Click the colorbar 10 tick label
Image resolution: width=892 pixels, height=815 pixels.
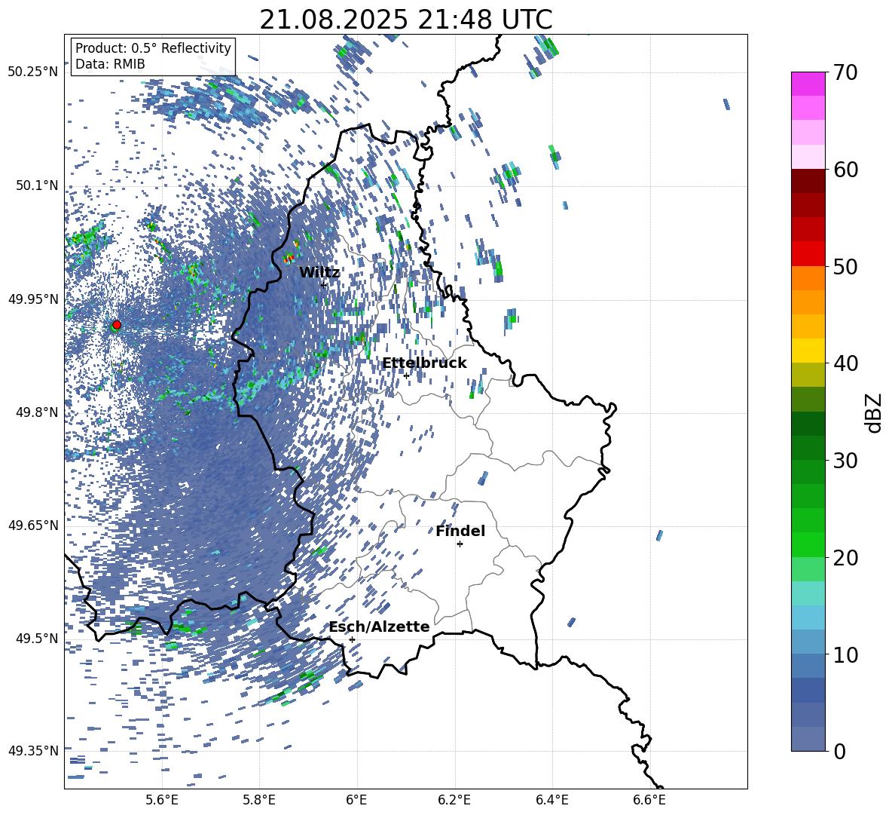[x=845, y=654]
